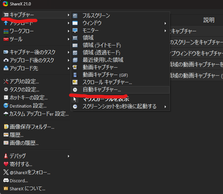Click the フルスクリーン capture icon
The height and width of the screenshot is (194, 223).
click(75, 16)
